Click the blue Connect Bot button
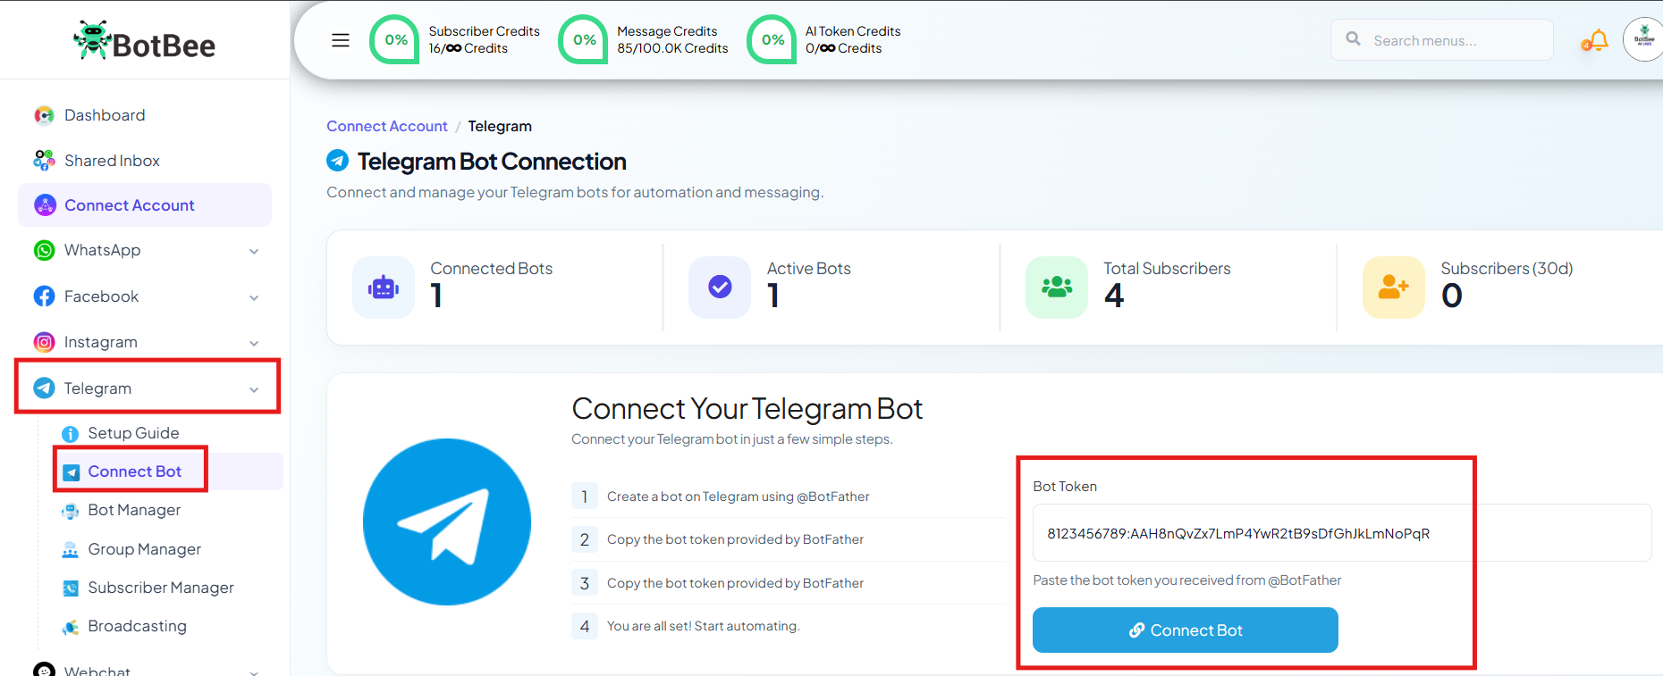The height and width of the screenshot is (676, 1663). pos(1186,630)
